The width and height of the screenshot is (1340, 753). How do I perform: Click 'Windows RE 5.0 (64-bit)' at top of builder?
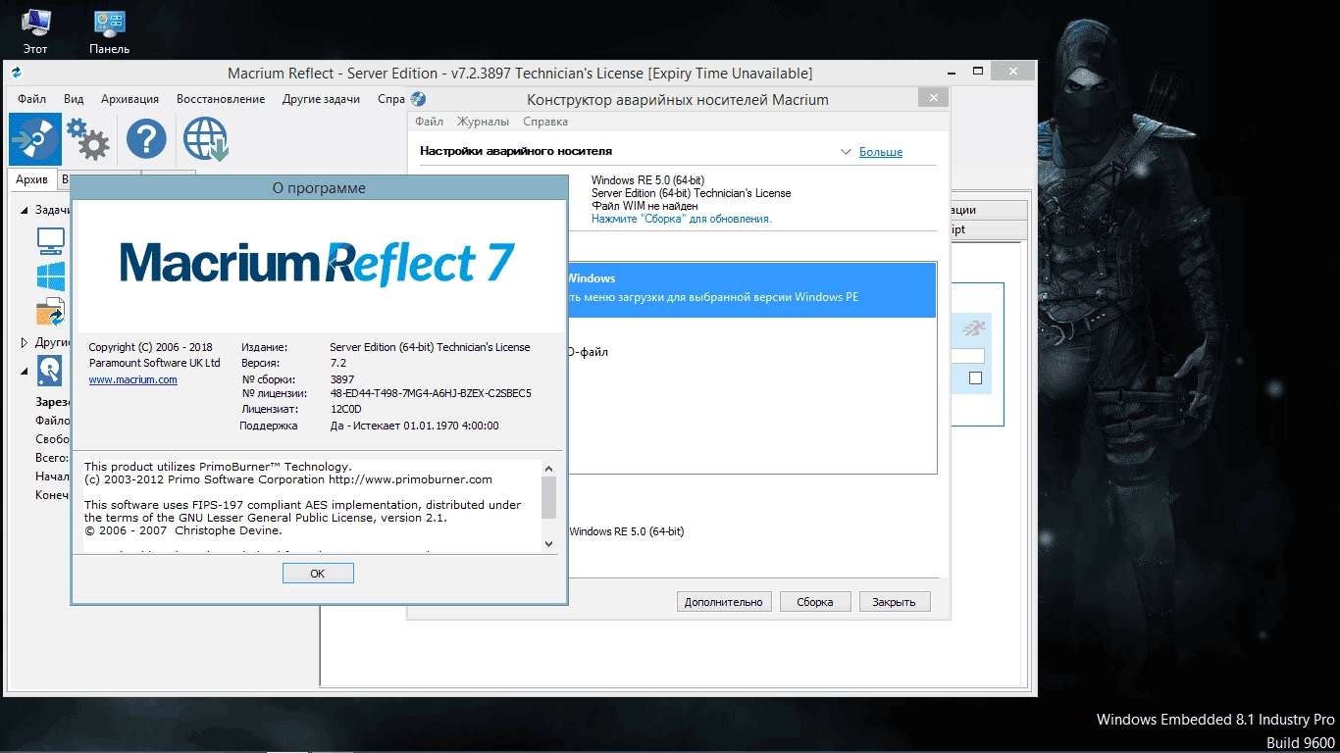tap(648, 180)
